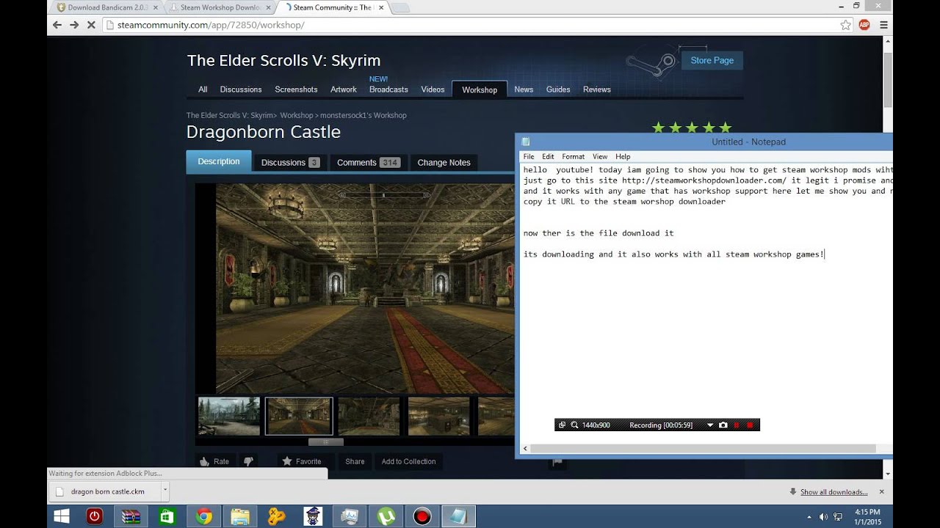Viewport: 940px width, 528px height.
Task: Click the Bandicam magnifier icon
Action: click(574, 425)
